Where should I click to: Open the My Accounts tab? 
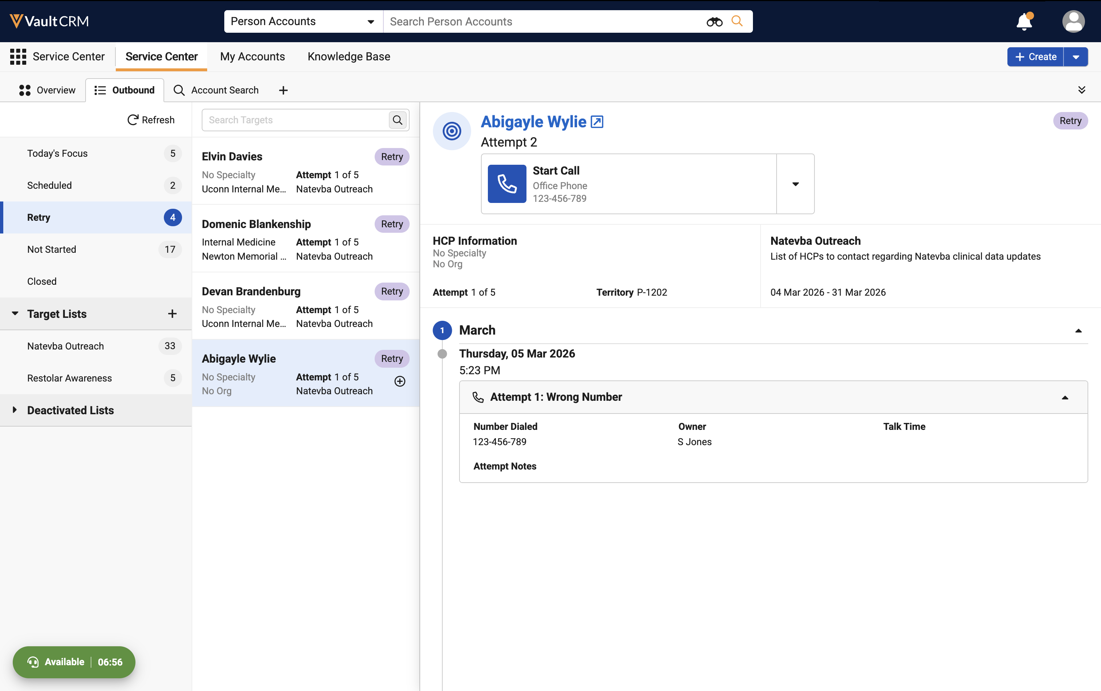tap(252, 57)
